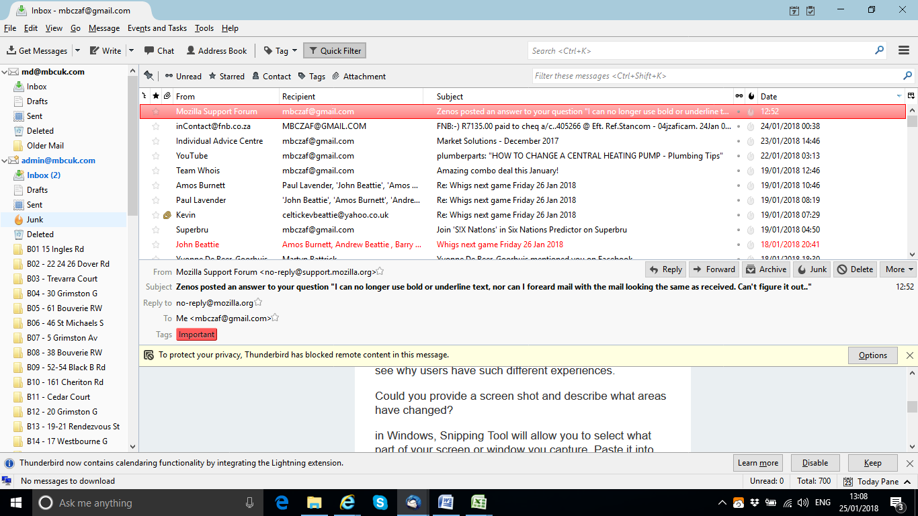Open the B03 - Trevarra Court folder
Viewport: 918px width, 516px height.
(x=62, y=279)
